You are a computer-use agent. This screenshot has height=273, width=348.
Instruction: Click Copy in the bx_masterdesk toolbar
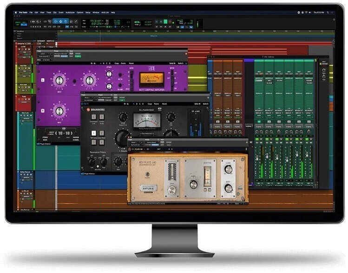(150, 104)
